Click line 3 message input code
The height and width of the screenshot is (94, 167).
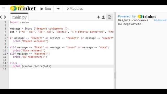coord(39,29)
